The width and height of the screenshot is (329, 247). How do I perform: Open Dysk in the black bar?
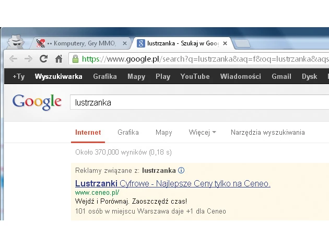click(x=310, y=76)
